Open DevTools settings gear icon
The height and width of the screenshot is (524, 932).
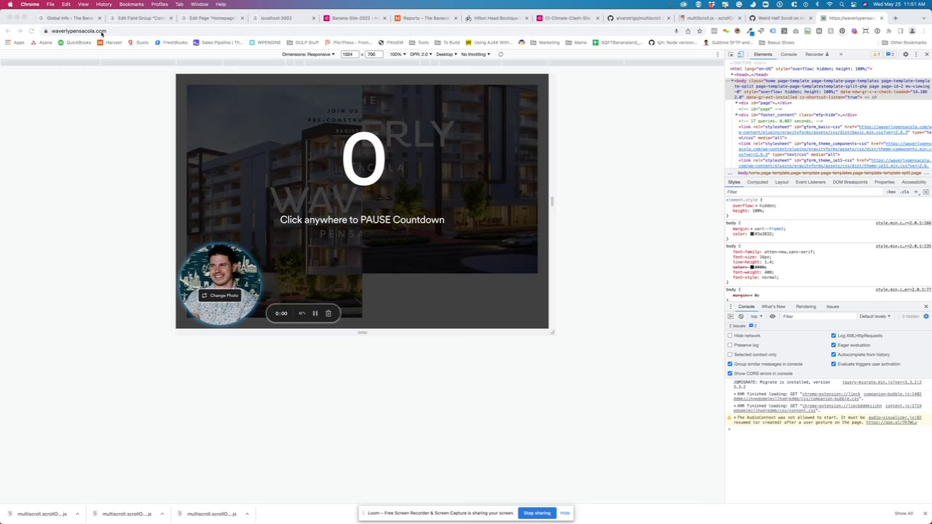pyautogui.click(x=906, y=55)
